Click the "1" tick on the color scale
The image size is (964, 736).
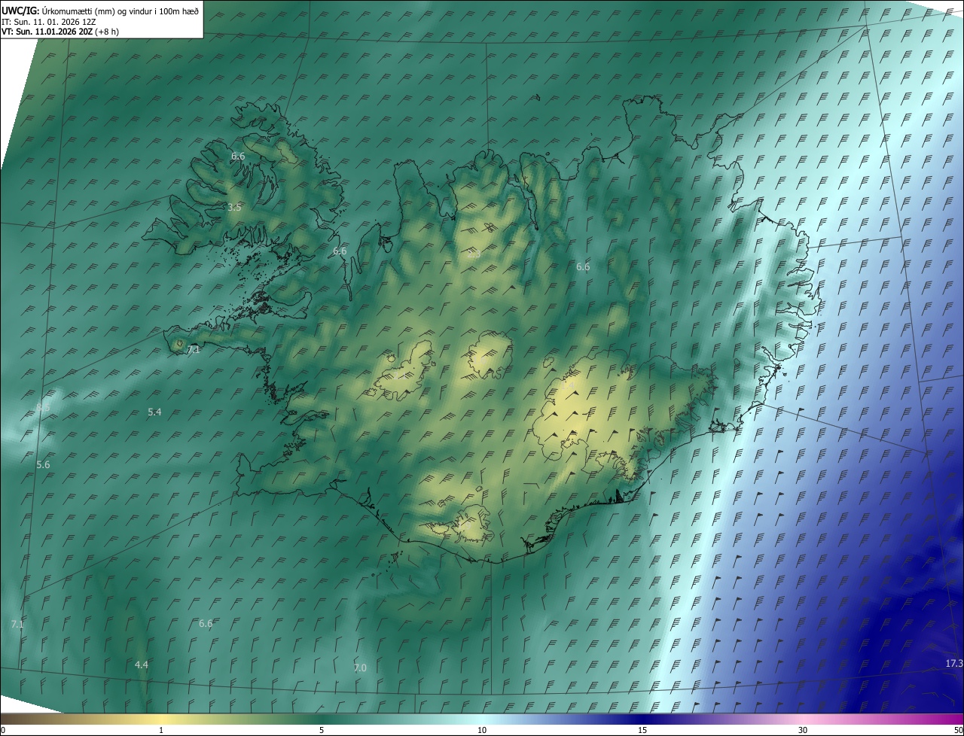coord(161,730)
